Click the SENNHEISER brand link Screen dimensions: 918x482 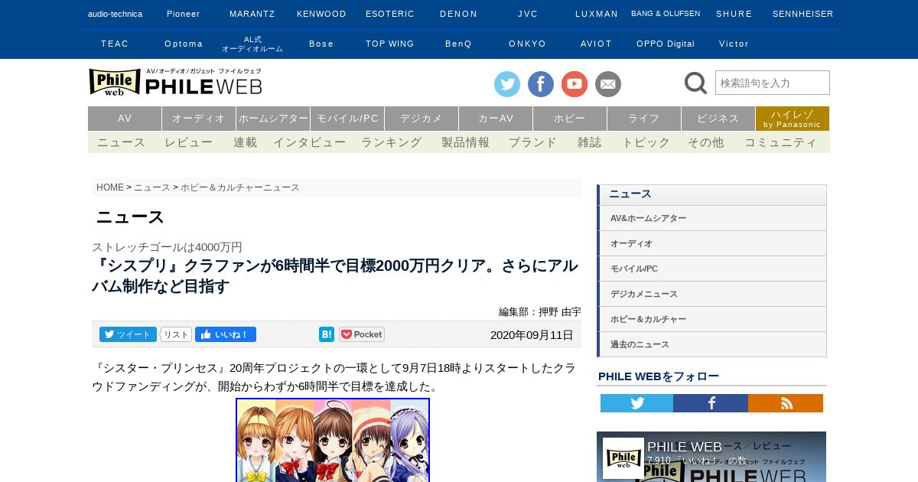pyautogui.click(x=803, y=14)
